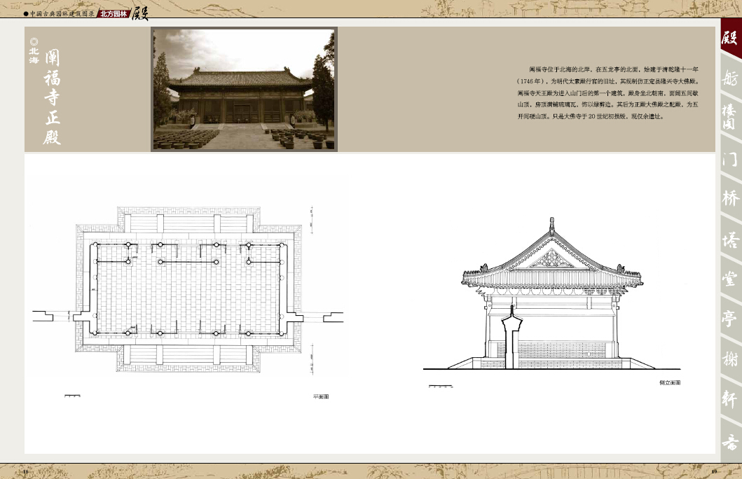This screenshot has height=479, width=742.
Task: Click the 侧立面图 caption label
Action: point(669,383)
